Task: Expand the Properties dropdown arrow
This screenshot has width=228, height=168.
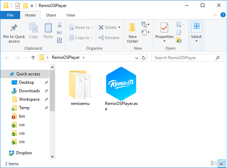Action: click(164, 41)
